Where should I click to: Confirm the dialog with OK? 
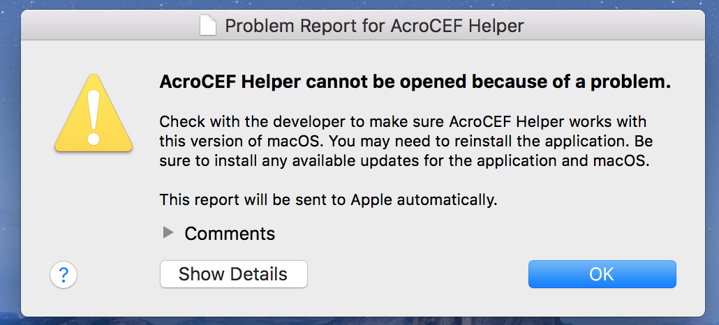pyautogui.click(x=602, y=274)
